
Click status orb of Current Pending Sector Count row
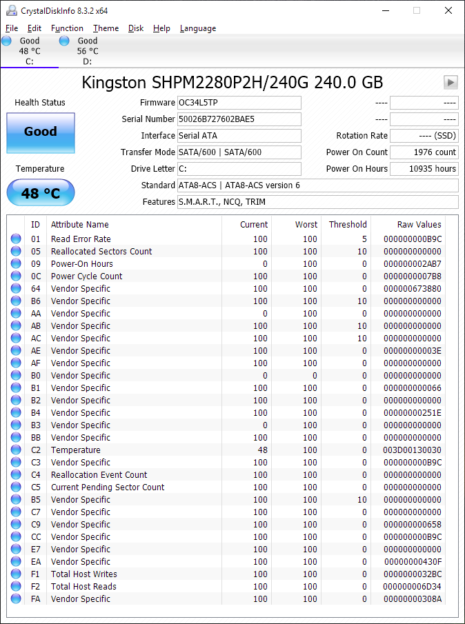pyautogui.click(x=16, y=487)
